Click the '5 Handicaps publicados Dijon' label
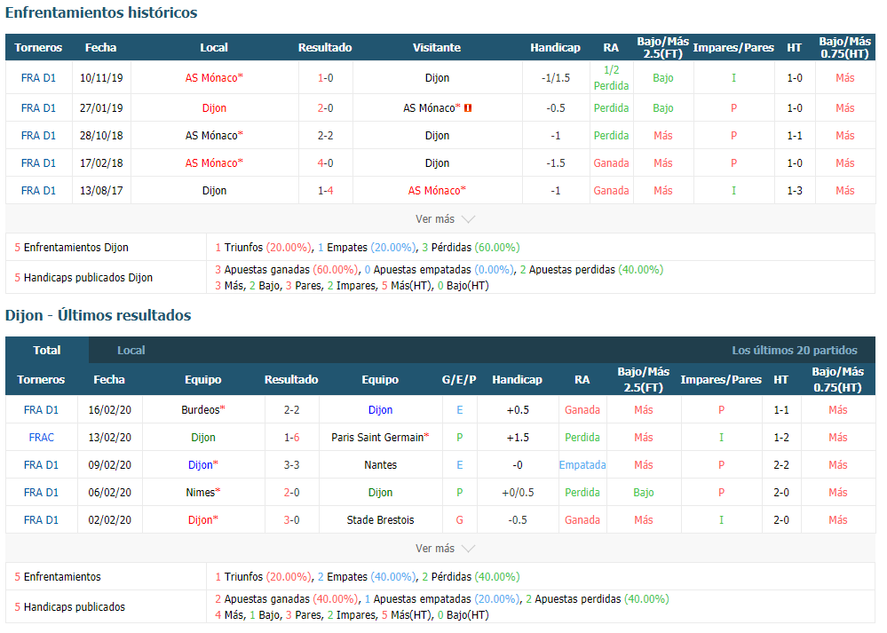The image size is (887, 633). click(x=83, y=277)
